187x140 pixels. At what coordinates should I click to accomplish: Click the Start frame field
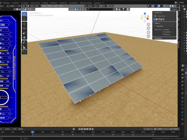click(x=162, y=129)
